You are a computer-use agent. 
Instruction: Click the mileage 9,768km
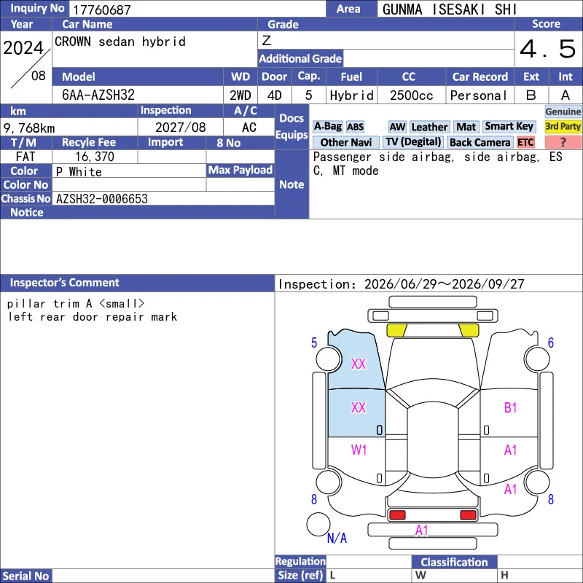[x=29, y=128]
